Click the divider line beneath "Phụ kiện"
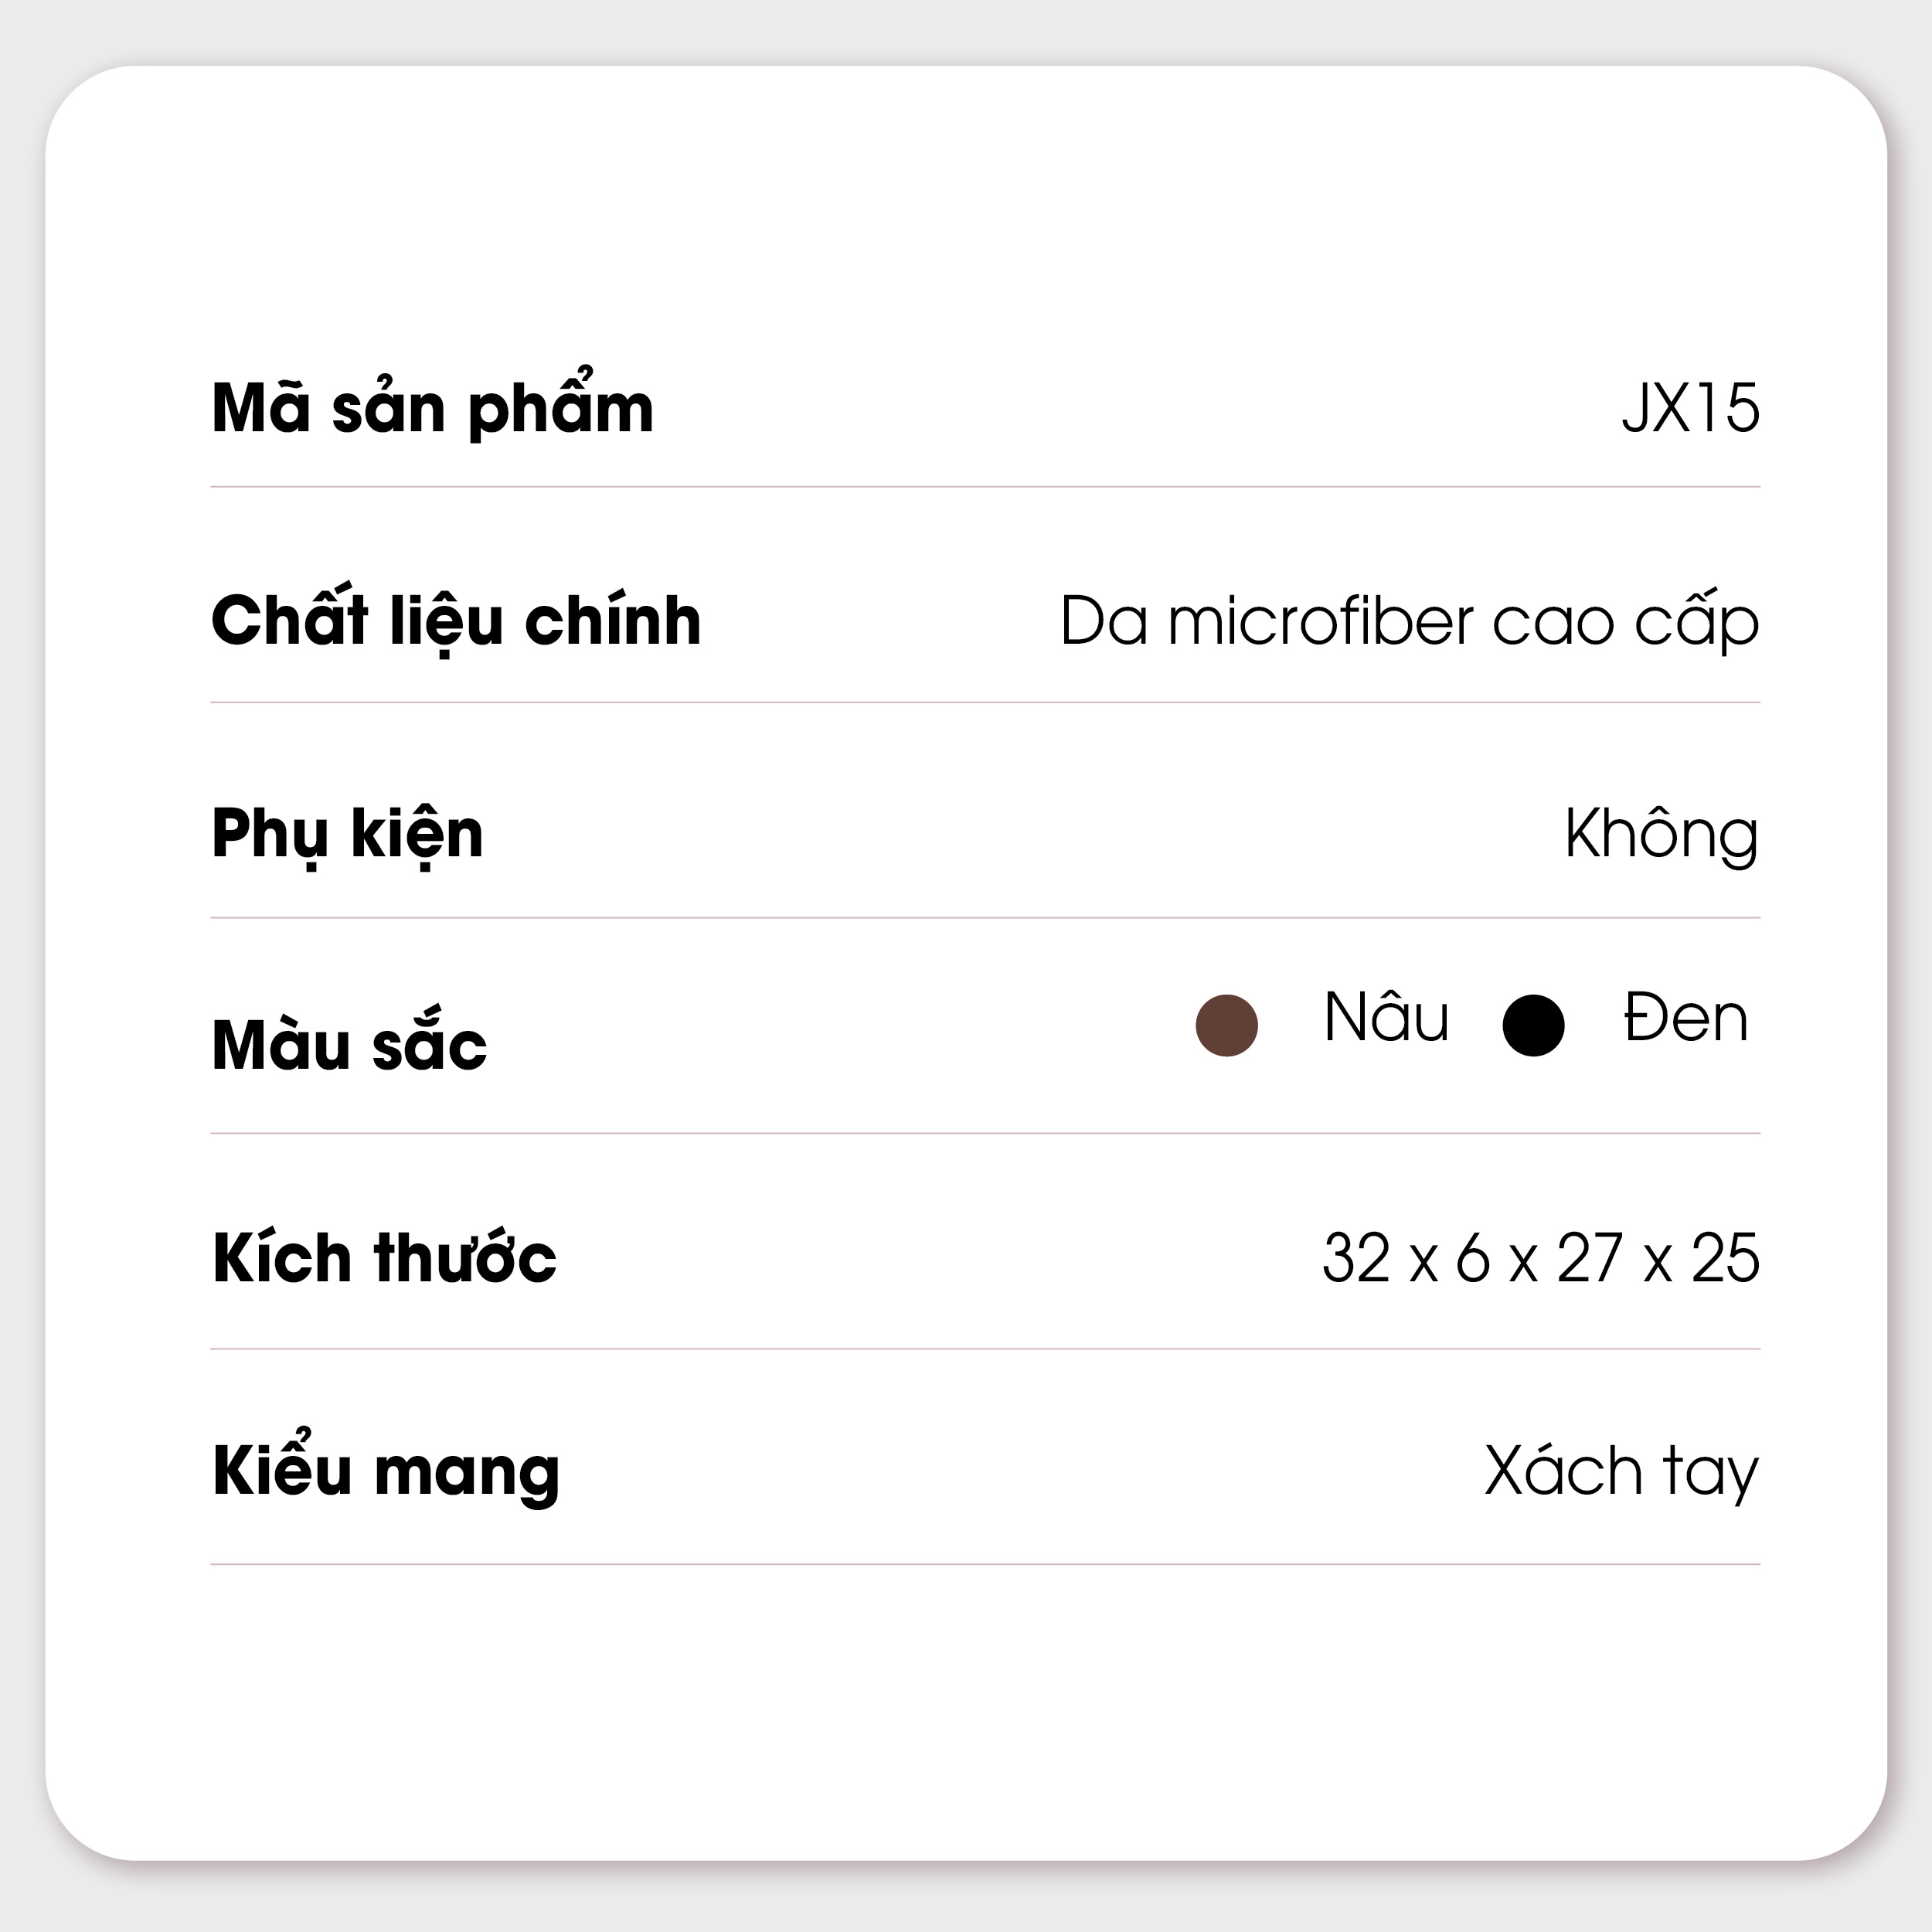 pos(985,917)
